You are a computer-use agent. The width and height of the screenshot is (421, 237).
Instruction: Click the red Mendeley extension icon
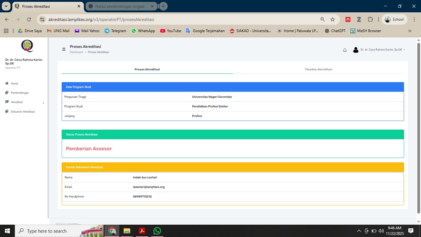click(x=348, y=19)
